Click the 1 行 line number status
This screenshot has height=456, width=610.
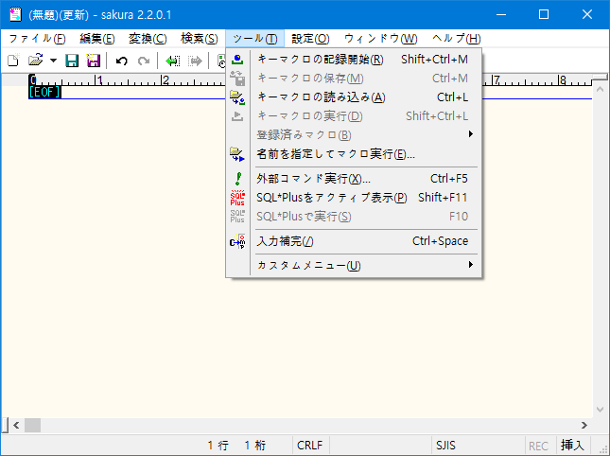(218, 445)
